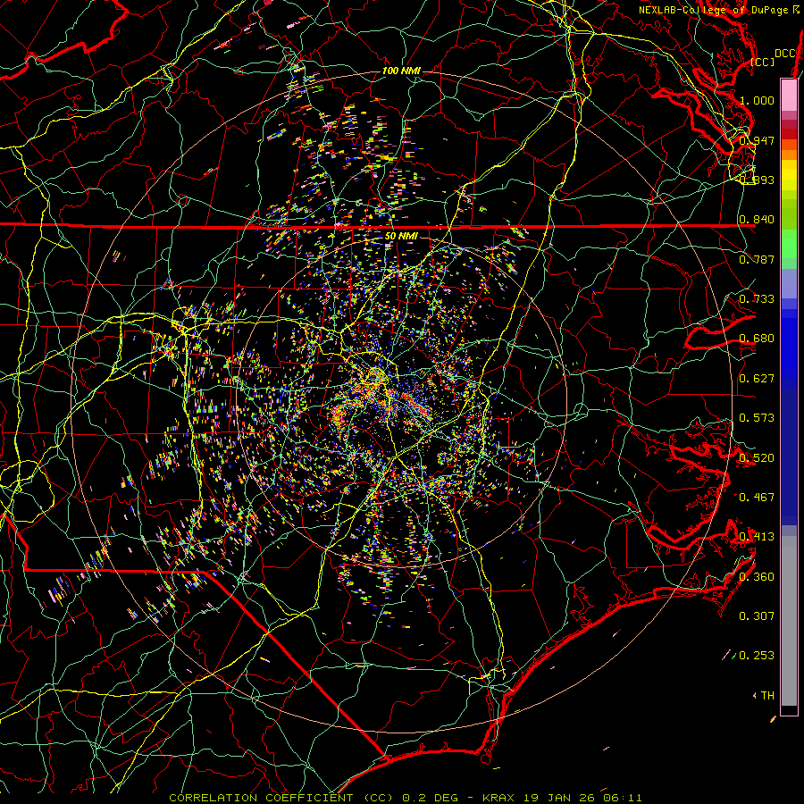Viewport: 804px width, 804px height.
Task: Click the 50 NMI range ring label
Action: point(401,236)
